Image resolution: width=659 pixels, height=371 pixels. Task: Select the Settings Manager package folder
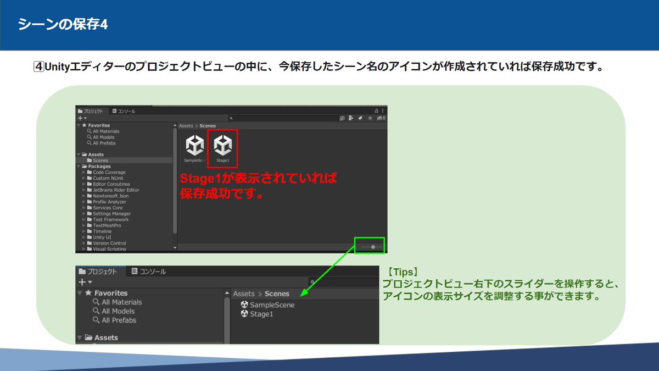click(109, 214)
